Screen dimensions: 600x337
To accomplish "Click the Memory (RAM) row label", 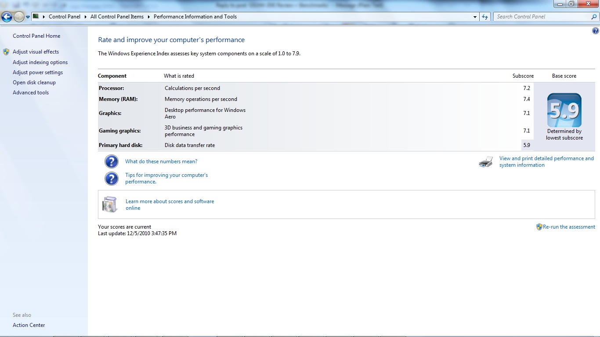I will tap(118, 99).
